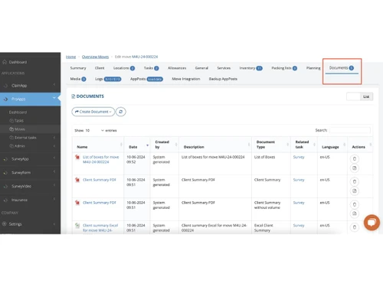Open Client summary Excel document link

coord(100,228)
